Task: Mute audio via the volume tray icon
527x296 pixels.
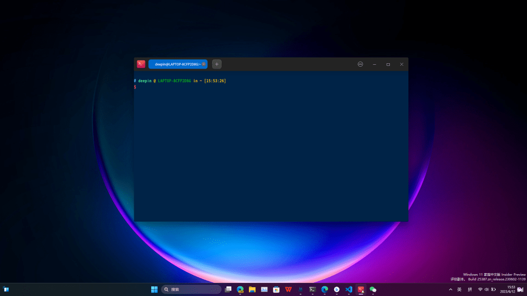Action: tap(486, 289)
